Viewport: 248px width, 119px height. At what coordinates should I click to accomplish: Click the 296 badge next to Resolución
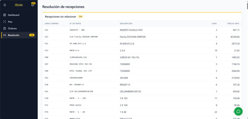[x=32, y=35]
